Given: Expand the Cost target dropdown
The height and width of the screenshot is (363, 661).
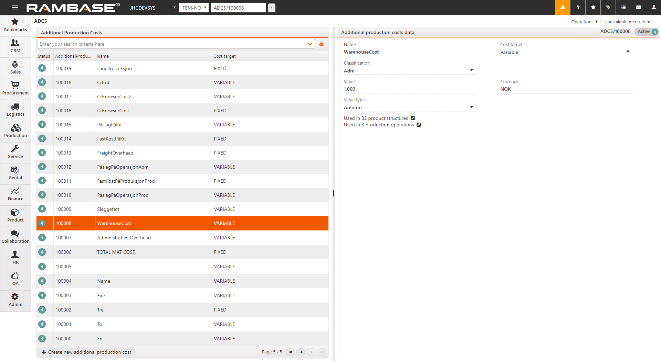Looking at the screenshot, I should 628,52.
